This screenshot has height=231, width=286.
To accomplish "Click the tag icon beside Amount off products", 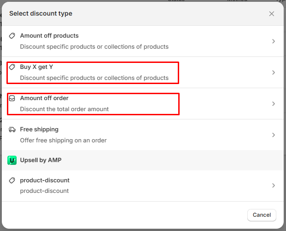I will (12, 36).
